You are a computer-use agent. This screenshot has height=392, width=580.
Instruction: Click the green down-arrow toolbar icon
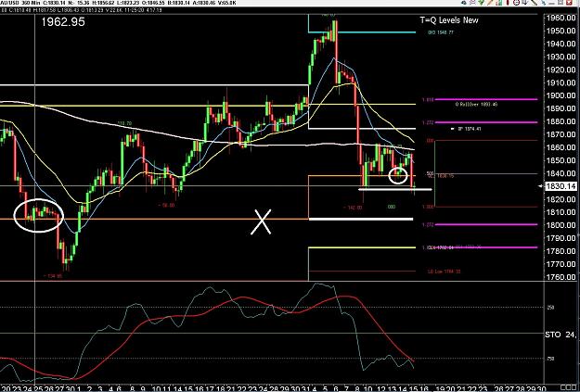(x=481, y=2)
